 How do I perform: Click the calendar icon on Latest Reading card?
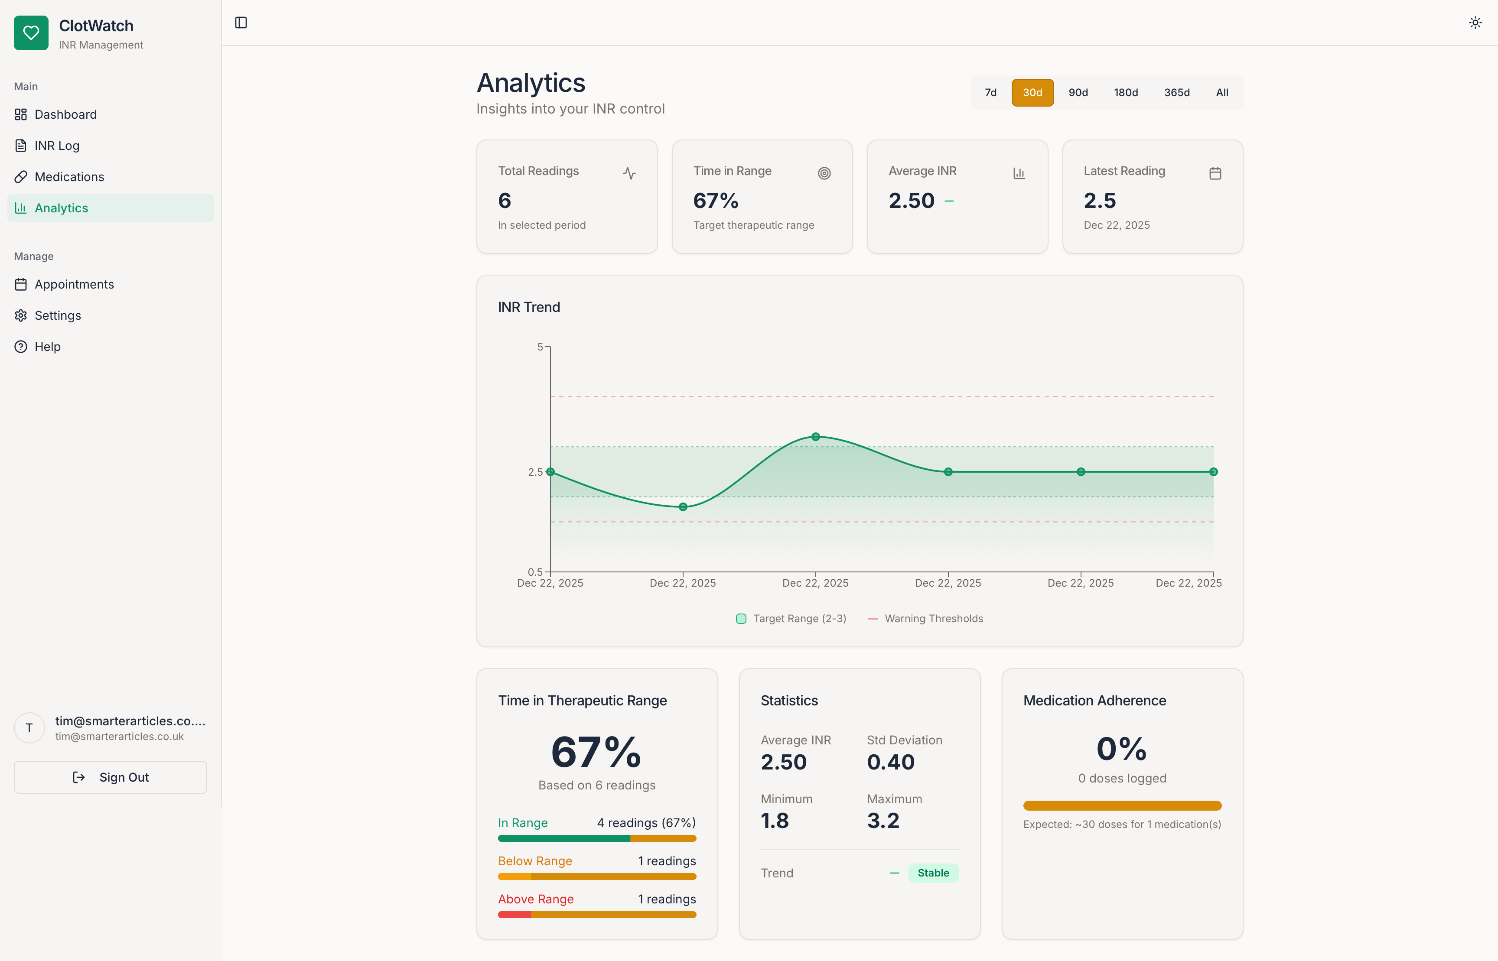coord(1215,173)
